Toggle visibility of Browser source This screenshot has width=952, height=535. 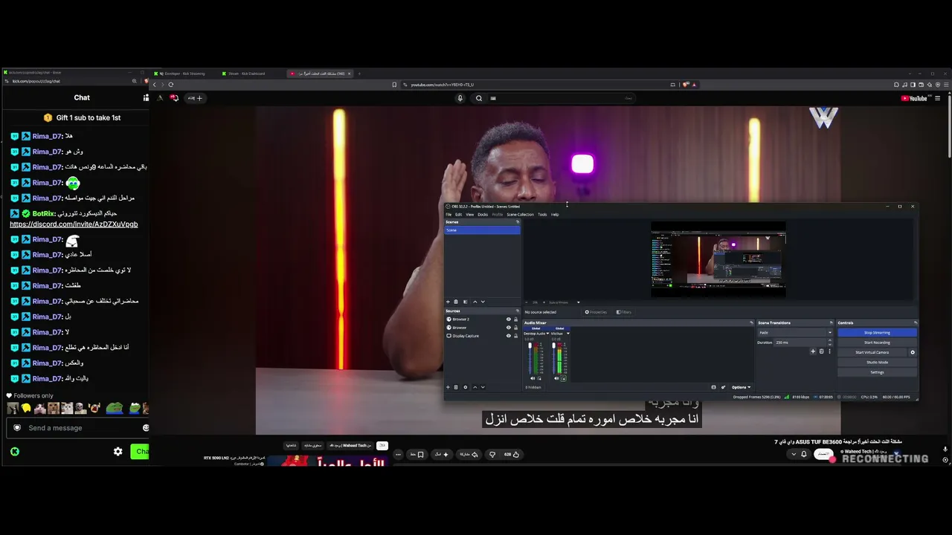509,328
